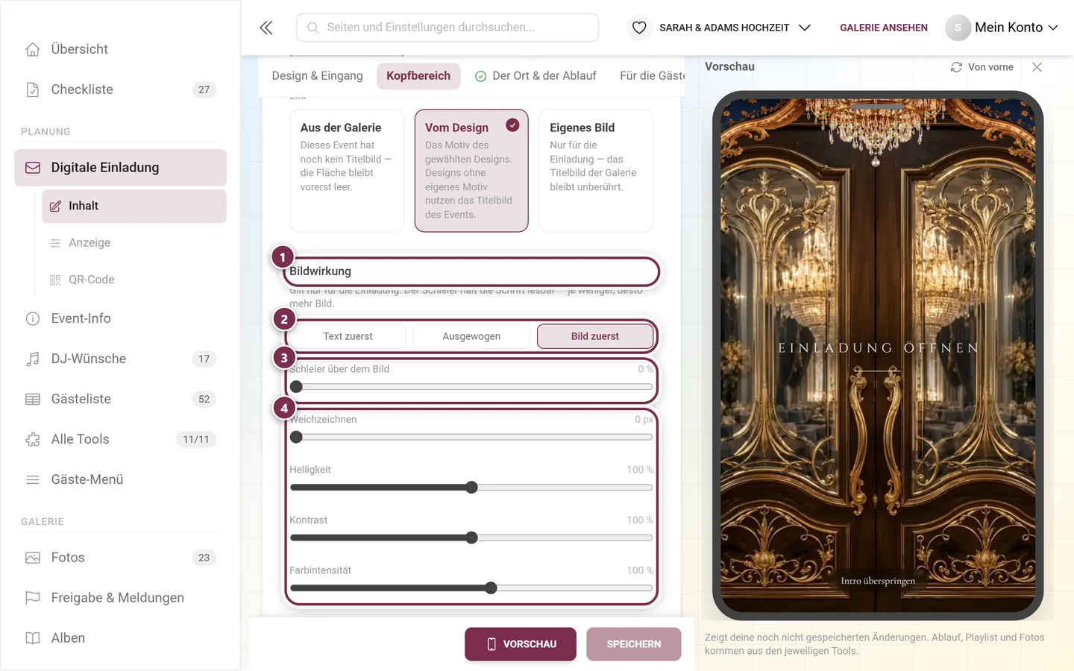
Task: Click the Alben book icon
Action: pos(33,638)
